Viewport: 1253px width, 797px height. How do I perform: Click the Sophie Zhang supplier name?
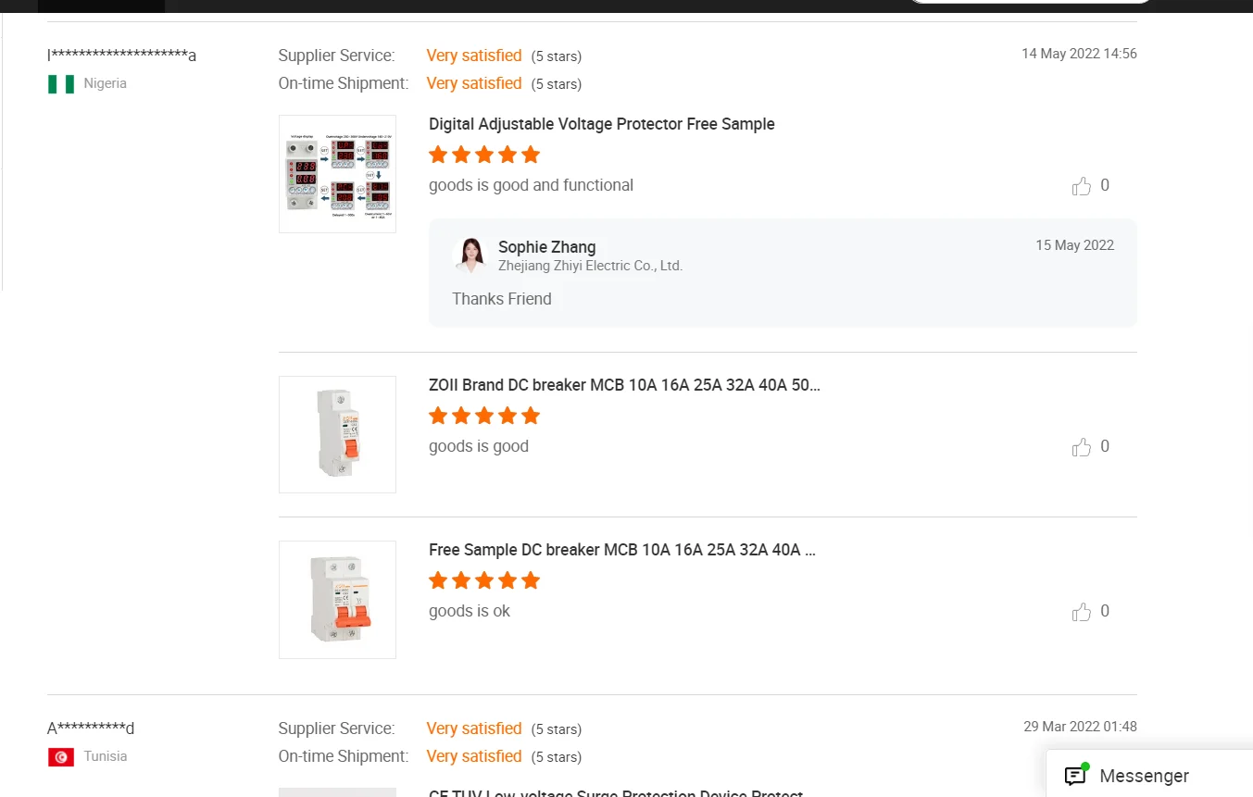[546, 247]
